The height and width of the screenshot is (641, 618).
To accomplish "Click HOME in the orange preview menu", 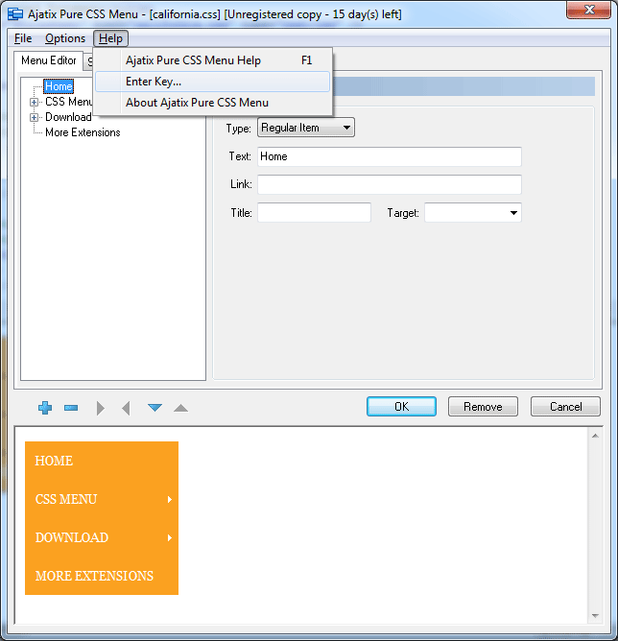I will (102, 461).
